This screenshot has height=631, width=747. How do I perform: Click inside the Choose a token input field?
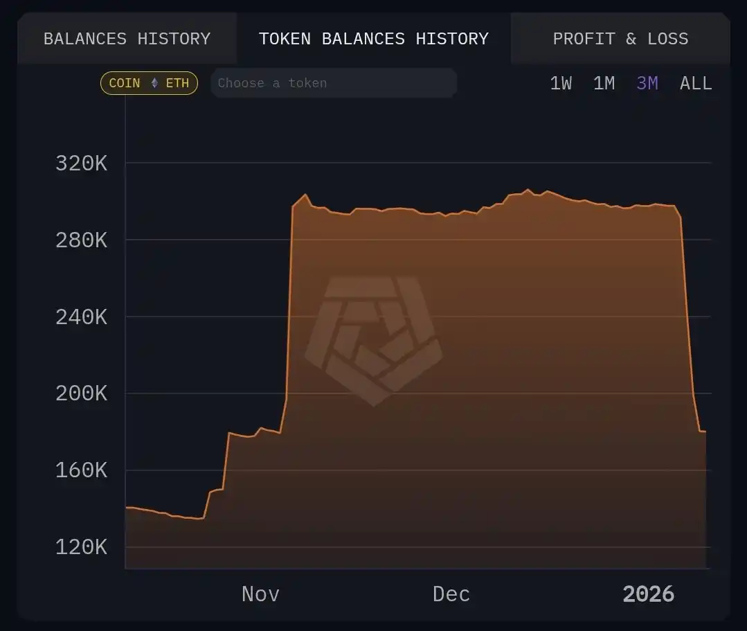click(x=332, y=82)
